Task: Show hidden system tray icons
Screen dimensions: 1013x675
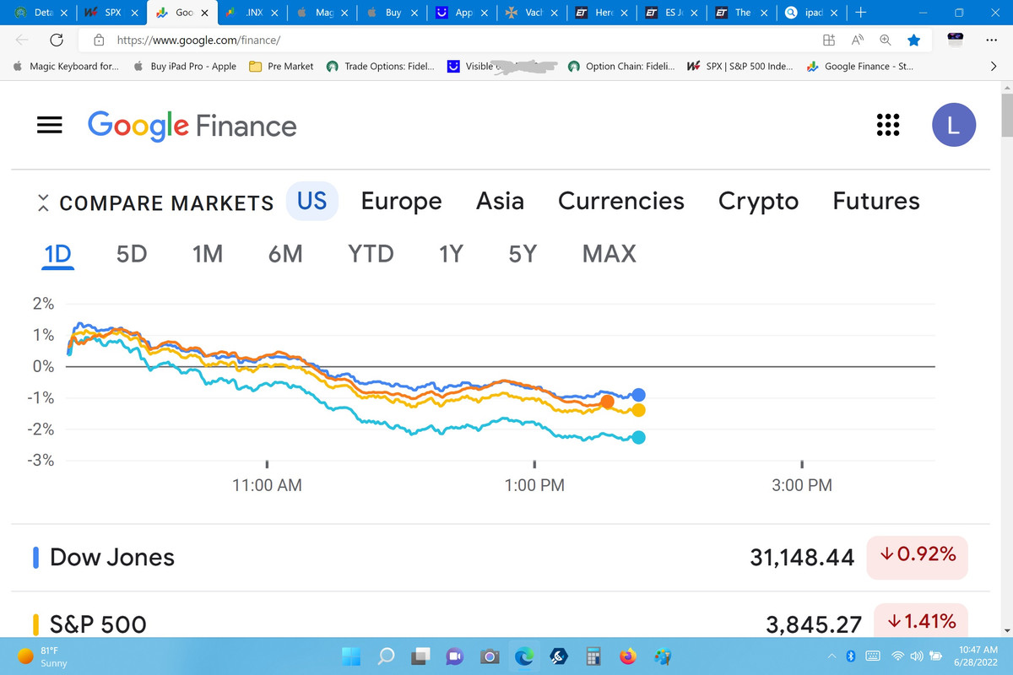Action: click(x=831, y=656)
